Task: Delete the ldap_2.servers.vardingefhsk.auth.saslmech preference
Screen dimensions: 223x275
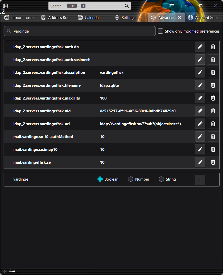Action: click(x=213, y=60)
